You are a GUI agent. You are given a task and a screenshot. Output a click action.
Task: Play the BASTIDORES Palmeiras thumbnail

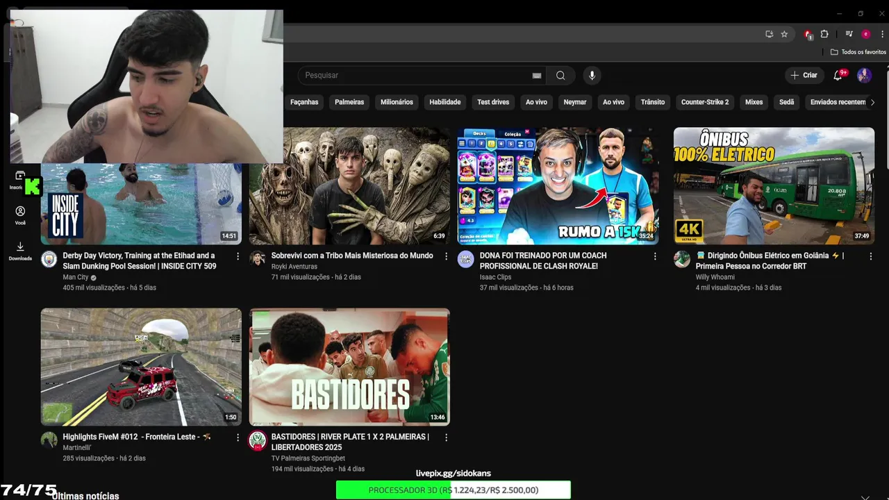pyautogui.click(x=349, y=367)
